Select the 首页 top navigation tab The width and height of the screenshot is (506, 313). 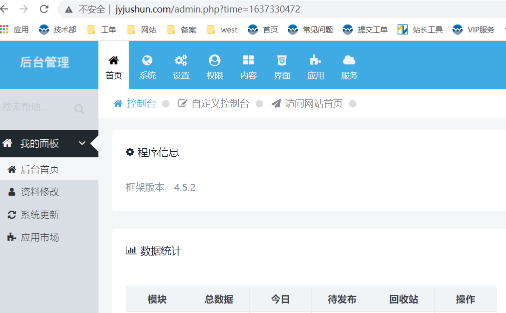pos(113,67)
